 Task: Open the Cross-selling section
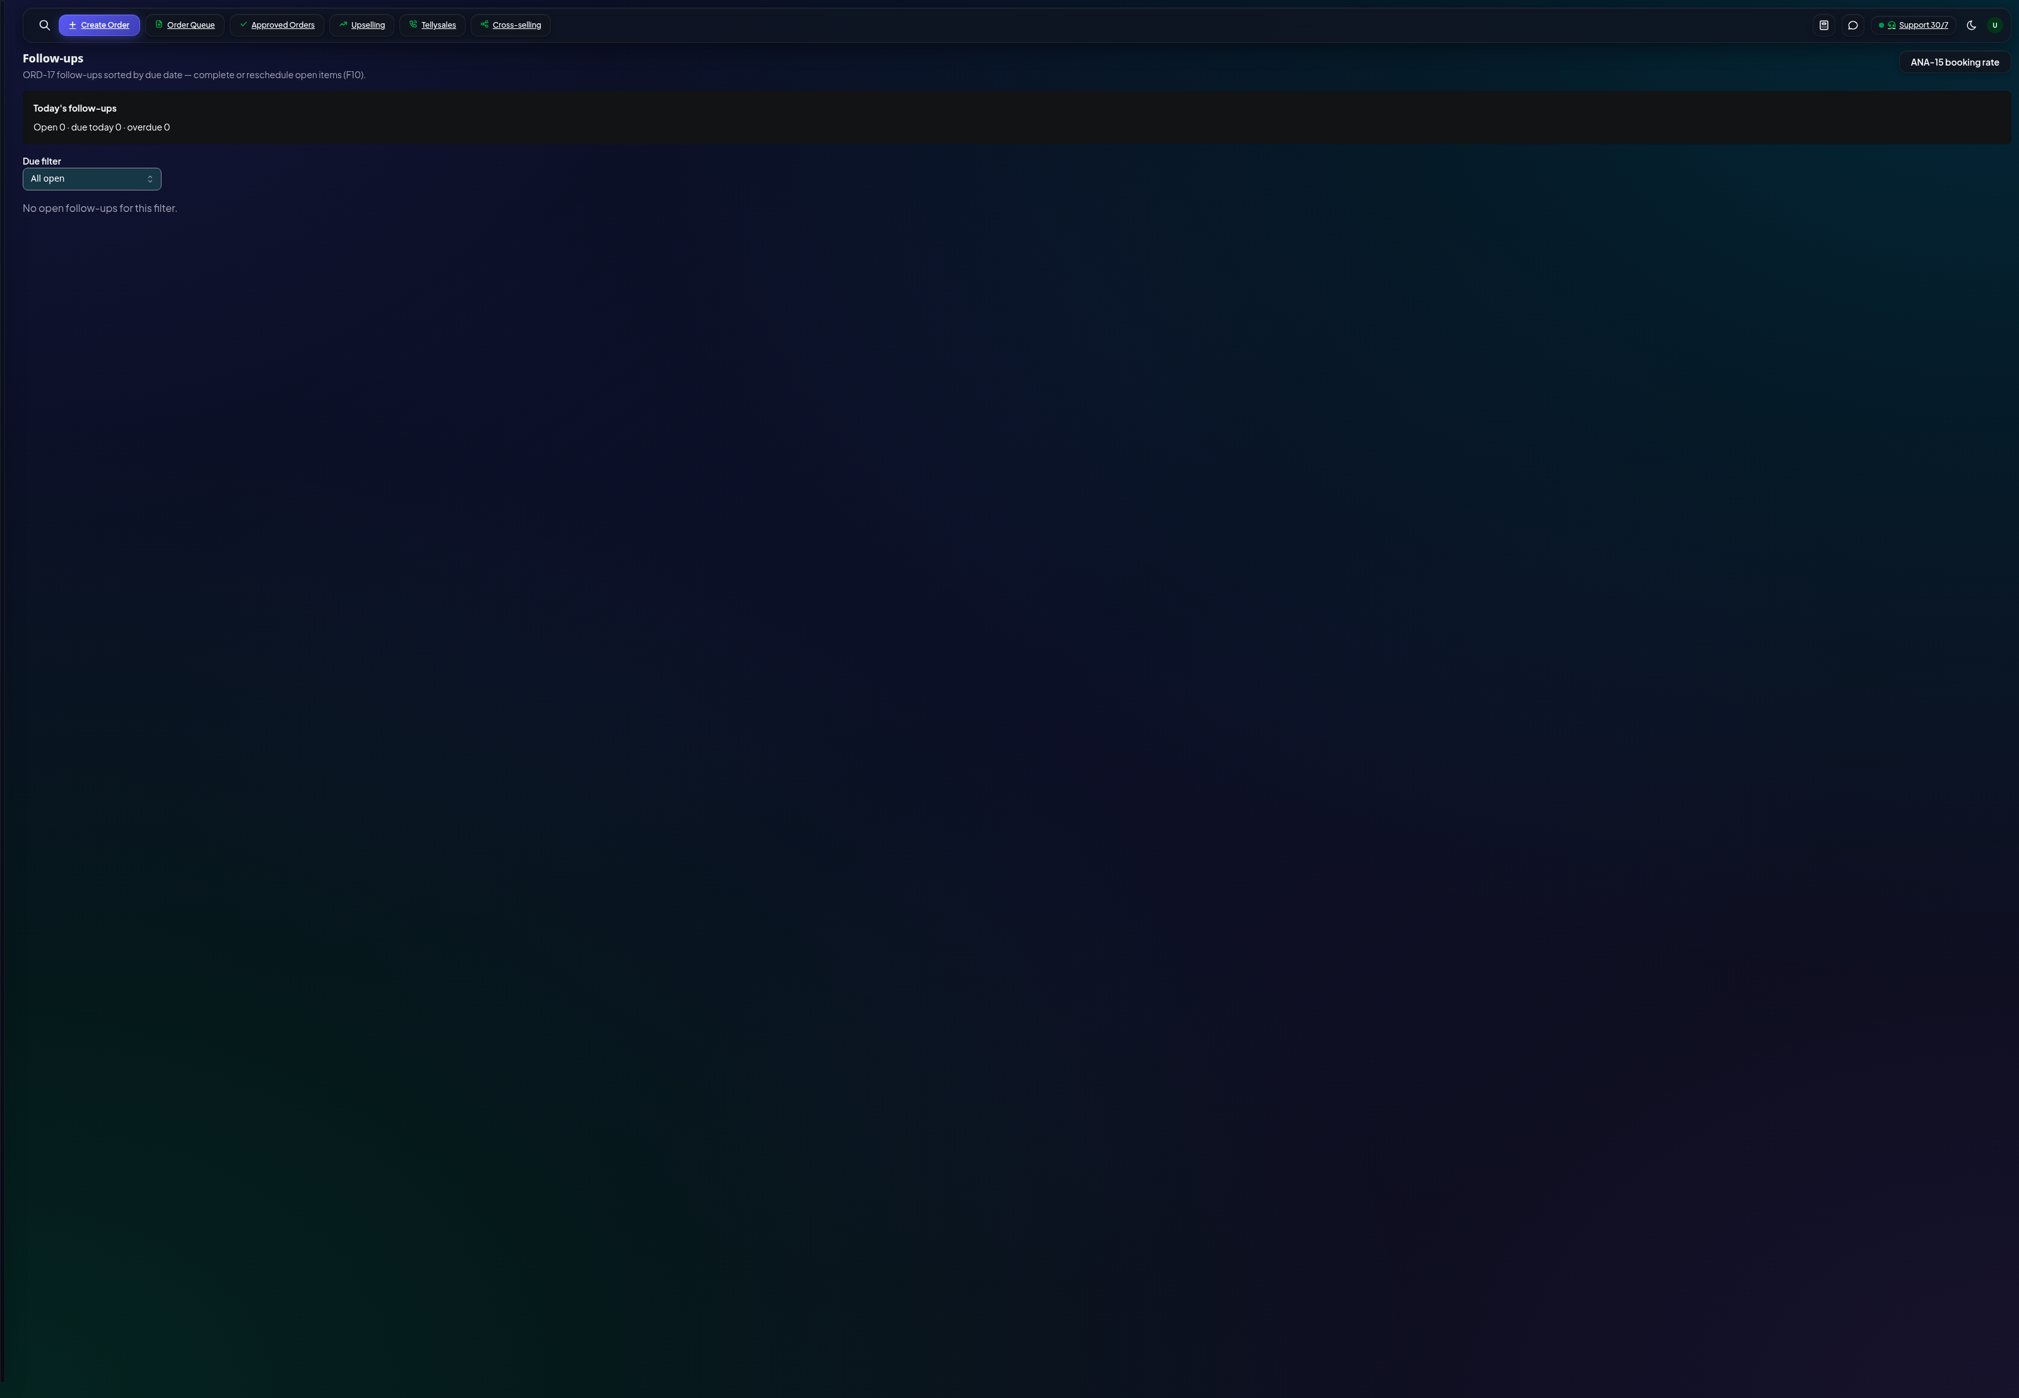511,25
